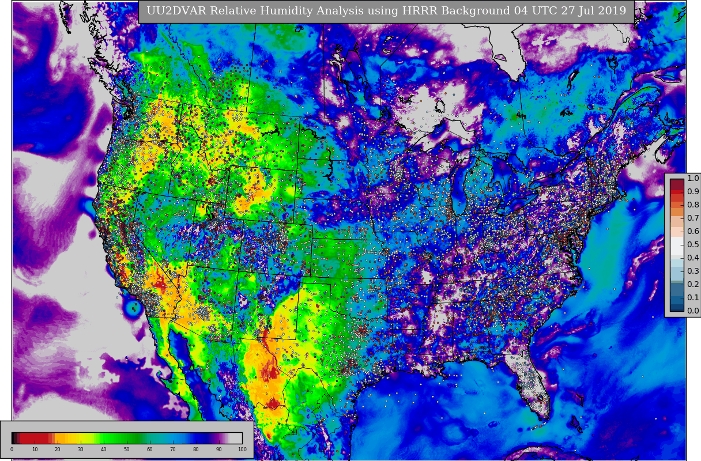Click the 0.3 label on right colorbar

[x=693, y=271]
